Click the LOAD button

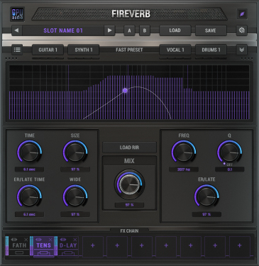point(175,31)
